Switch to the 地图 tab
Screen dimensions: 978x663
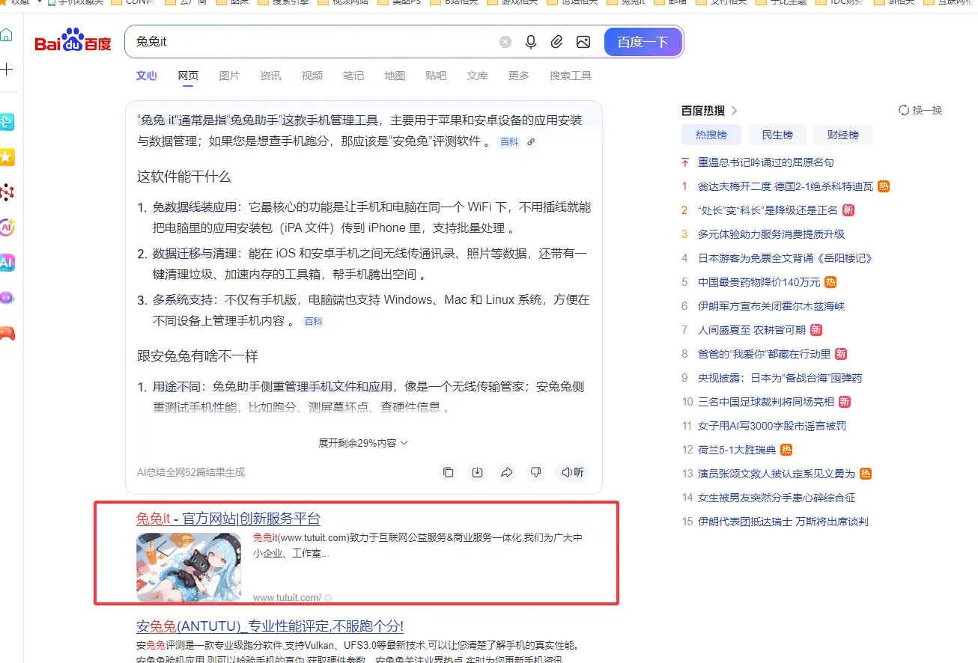(395, 76)
